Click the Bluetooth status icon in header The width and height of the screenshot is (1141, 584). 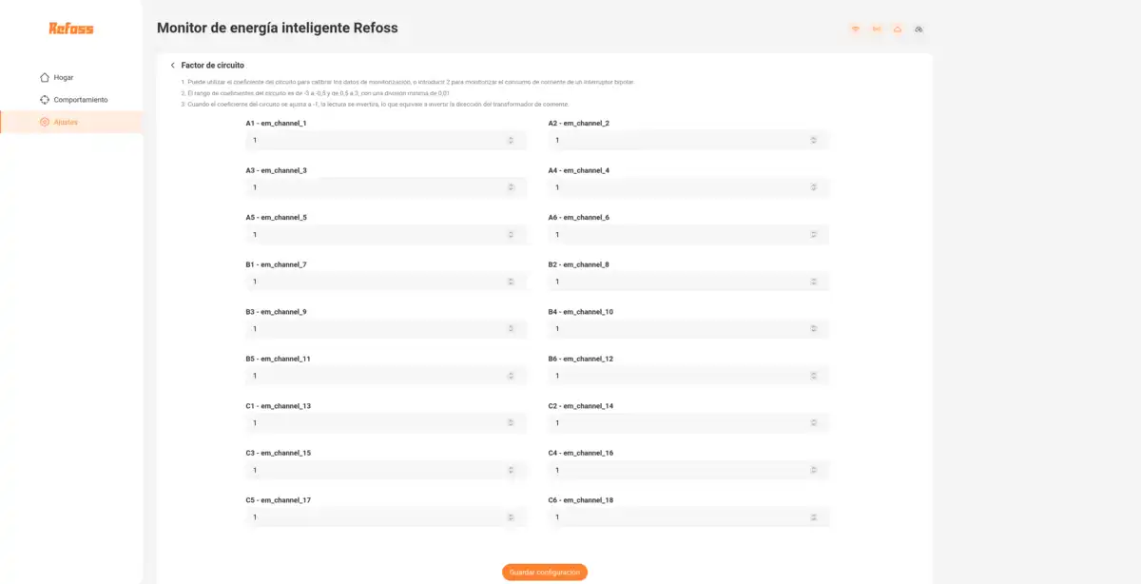coord(876,29)
